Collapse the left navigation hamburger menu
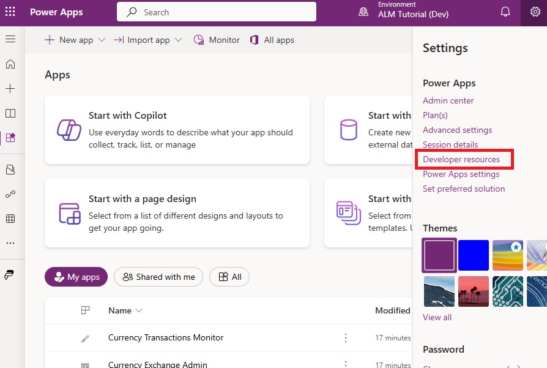The height and width of the screenshot is (368, 547). 10,39
